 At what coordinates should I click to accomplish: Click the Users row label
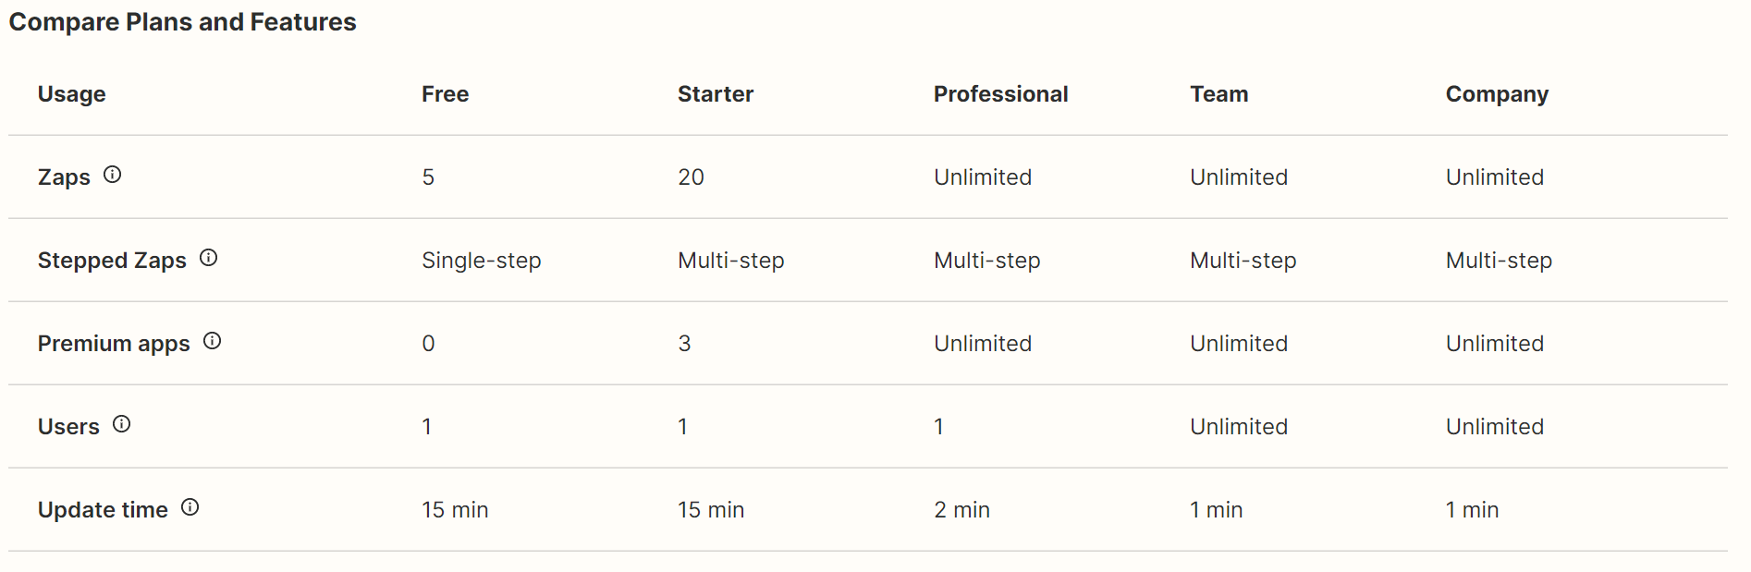click(68, 427)
